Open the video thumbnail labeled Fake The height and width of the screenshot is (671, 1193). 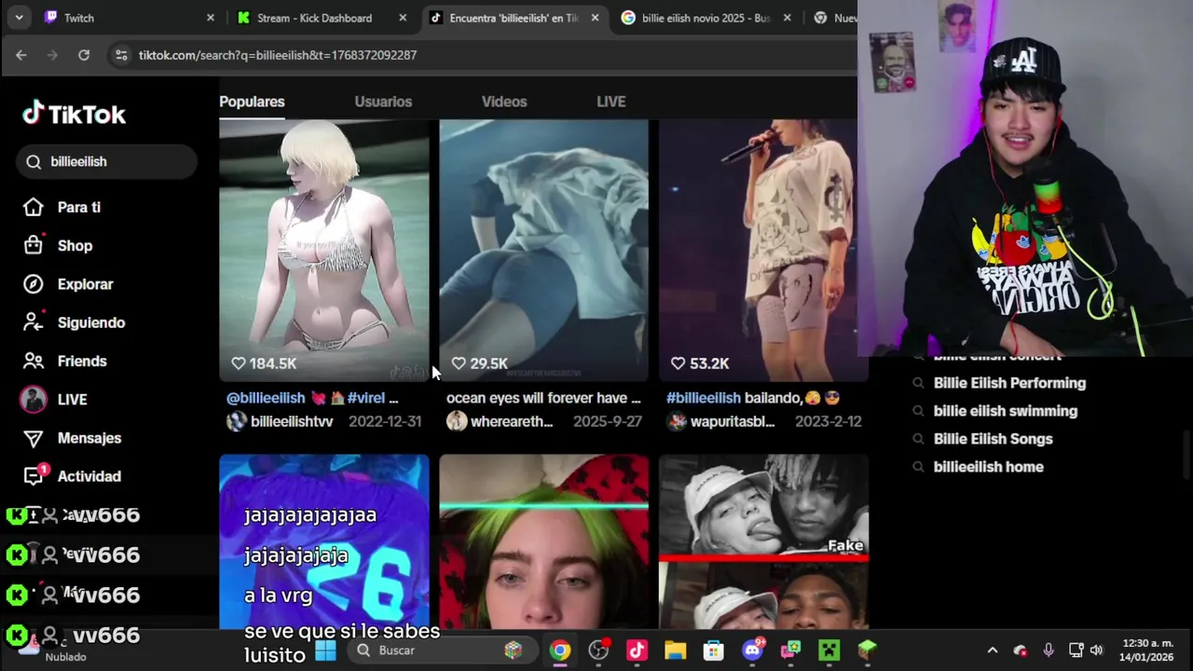pyautogui.click(x=763, y=541)
